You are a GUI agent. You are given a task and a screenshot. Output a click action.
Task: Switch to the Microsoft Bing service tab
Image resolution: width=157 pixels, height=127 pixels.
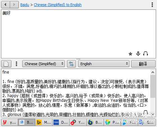(44, 122)
